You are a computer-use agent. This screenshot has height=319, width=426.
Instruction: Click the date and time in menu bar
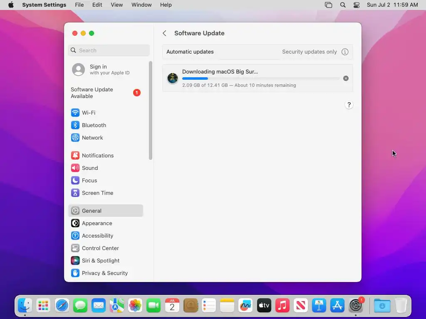click(392, 5)
